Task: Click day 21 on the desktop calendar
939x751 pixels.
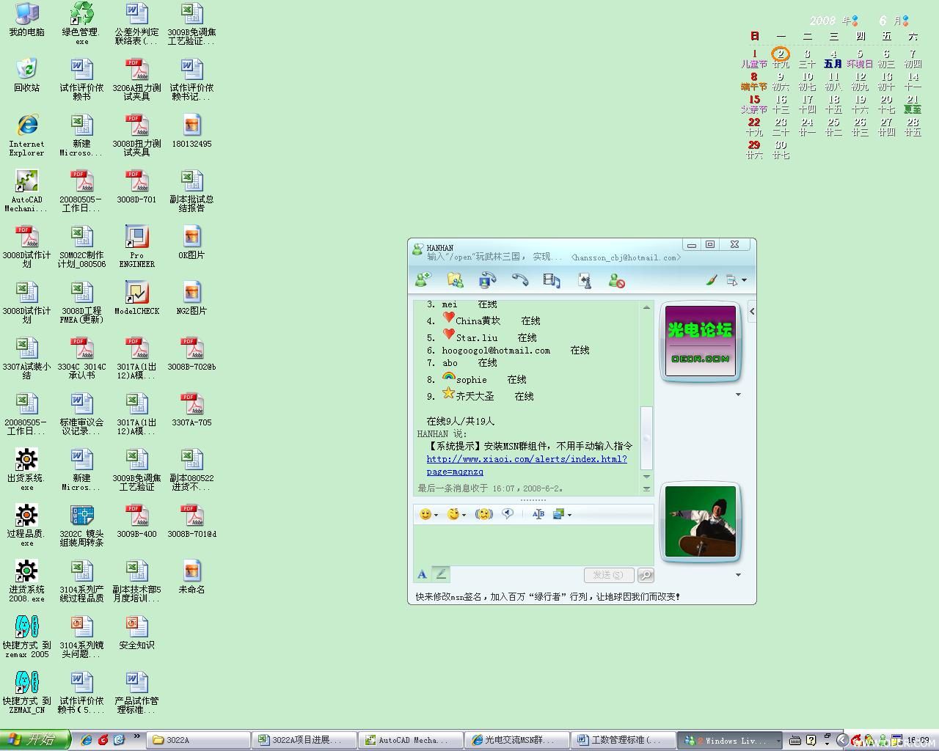Action: [913, 103]
